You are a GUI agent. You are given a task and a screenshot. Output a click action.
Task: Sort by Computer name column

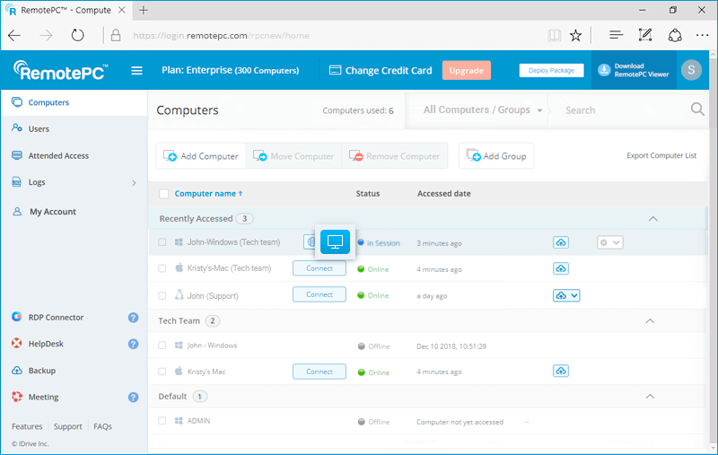pyautogui.click(x=208, y=194)
